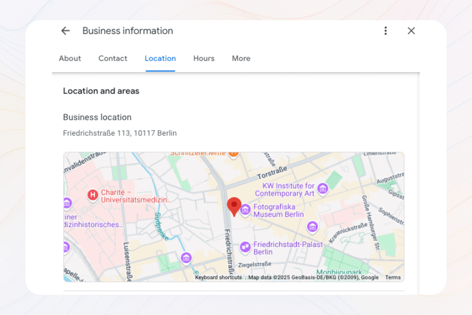Click the Friedrichstadt-Palast Berlin theater marker icon
Viewport: 472px width, 315px height.
pos(245,247)
